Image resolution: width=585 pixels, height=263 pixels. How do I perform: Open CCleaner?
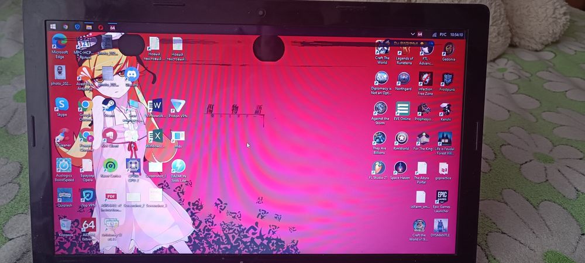63,138
